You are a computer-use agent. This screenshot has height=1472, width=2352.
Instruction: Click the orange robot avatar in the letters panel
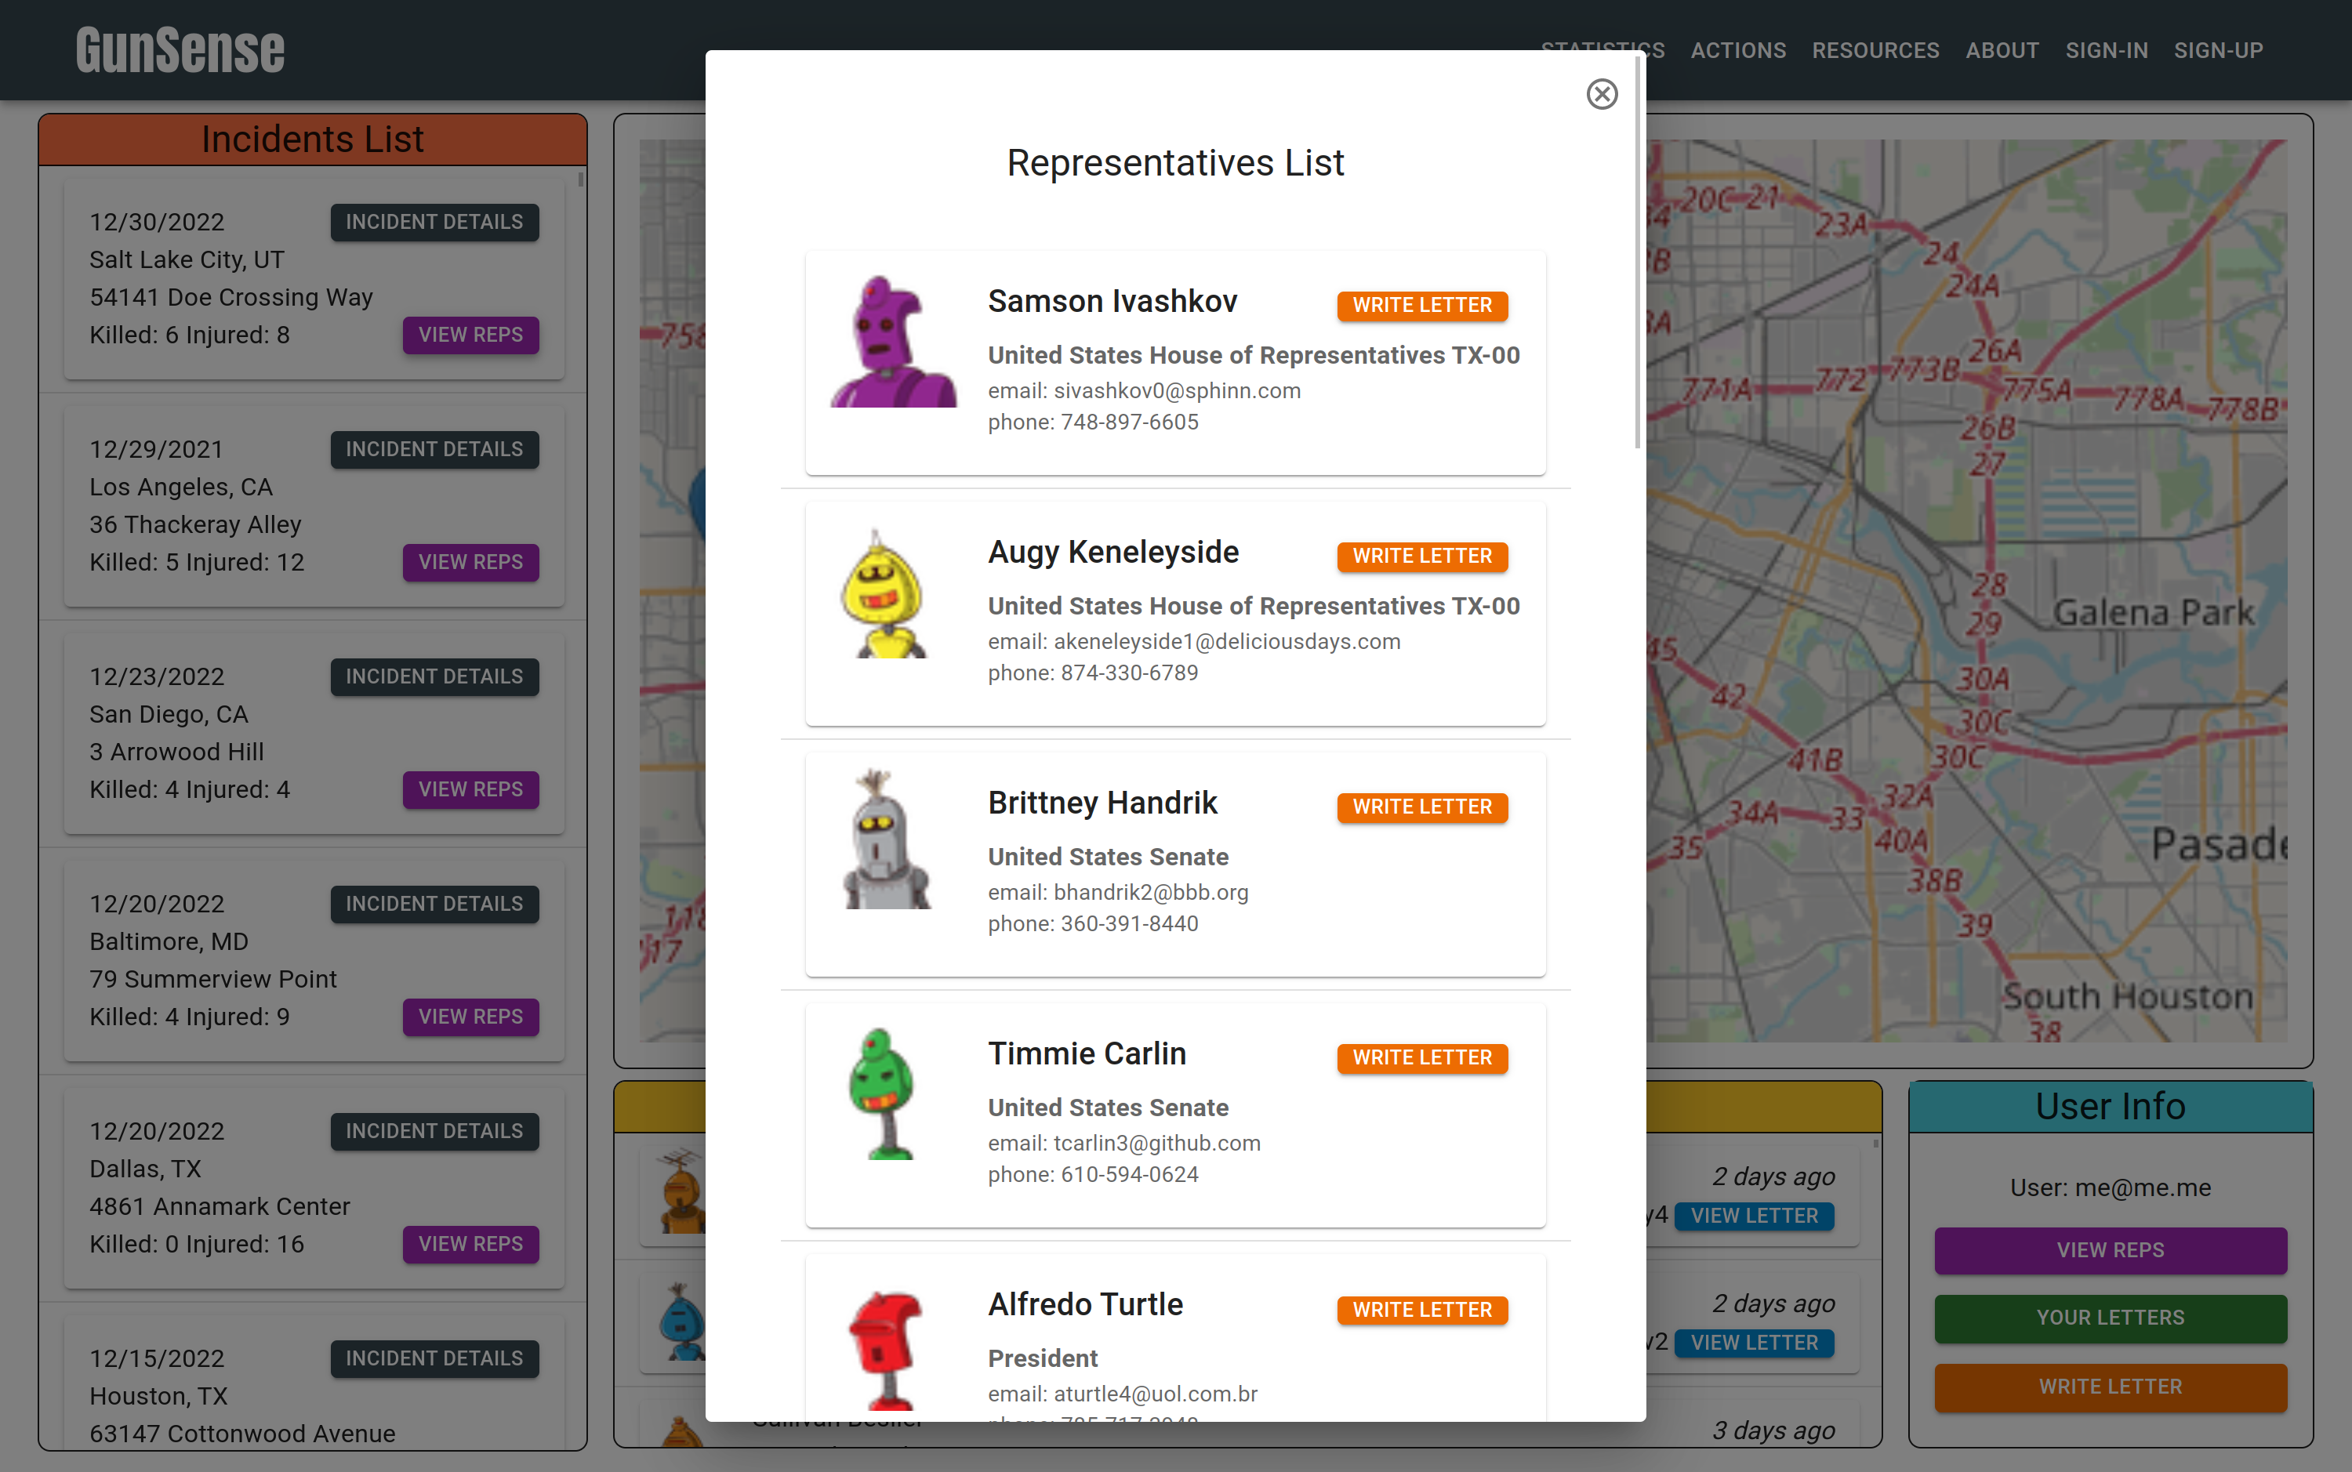[x=681, y=1193]
